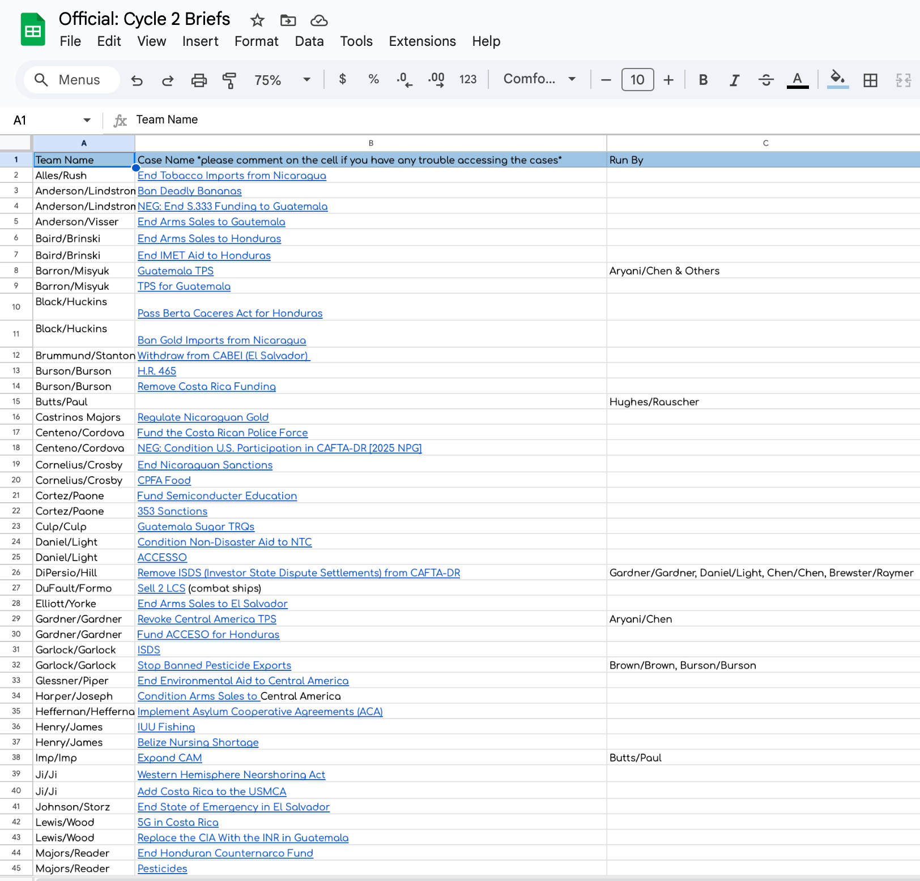Screen dimensions: 920x881
Task: Select the Johnson/Storz cell
Action: pos(84,807)
